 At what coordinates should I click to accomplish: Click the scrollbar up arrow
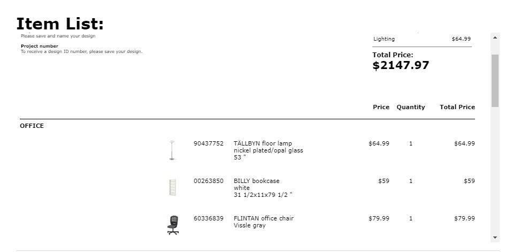point(495,37)
